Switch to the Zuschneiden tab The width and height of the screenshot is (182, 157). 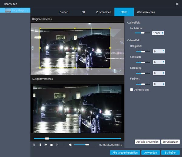(103, 12)
